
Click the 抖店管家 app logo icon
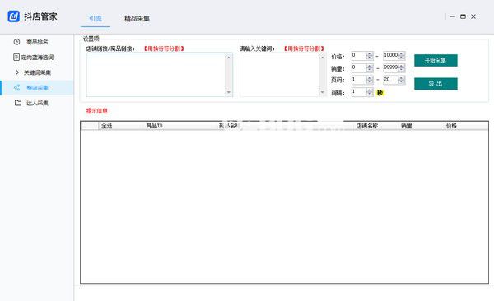[13, 16]
